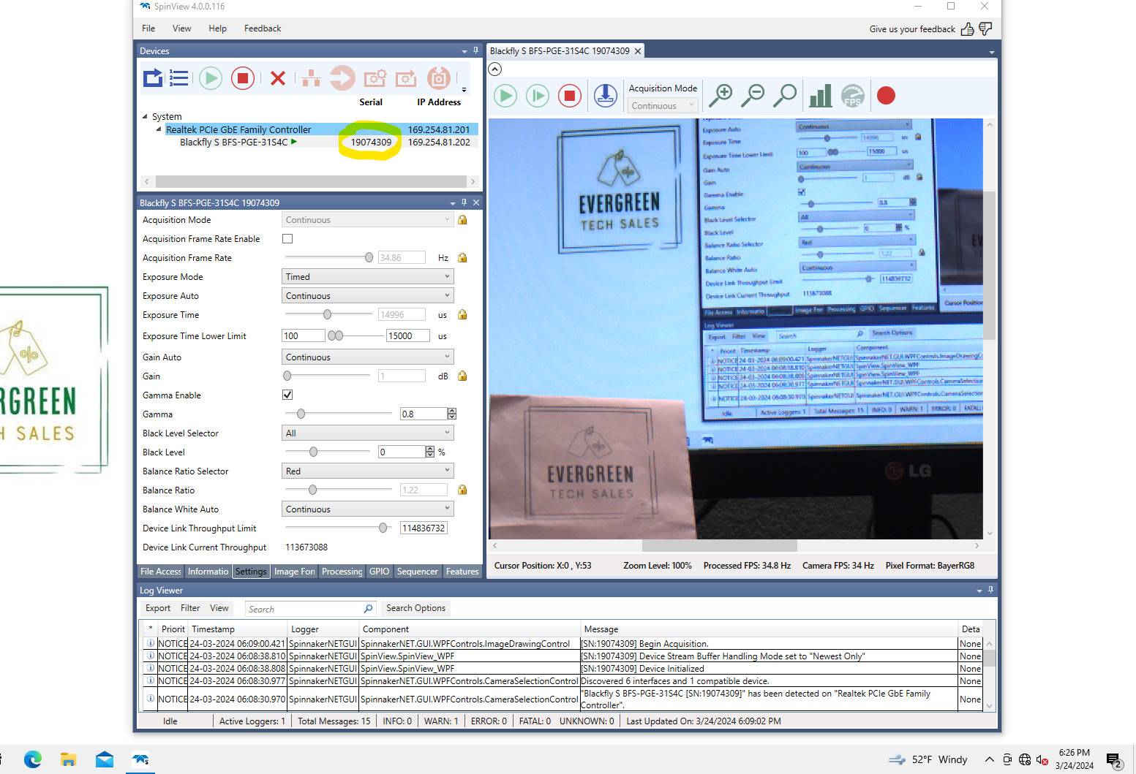The image size is (1136, 774).
Task: Click the search magnifier in Log Viewer
Action: point(368,609)
